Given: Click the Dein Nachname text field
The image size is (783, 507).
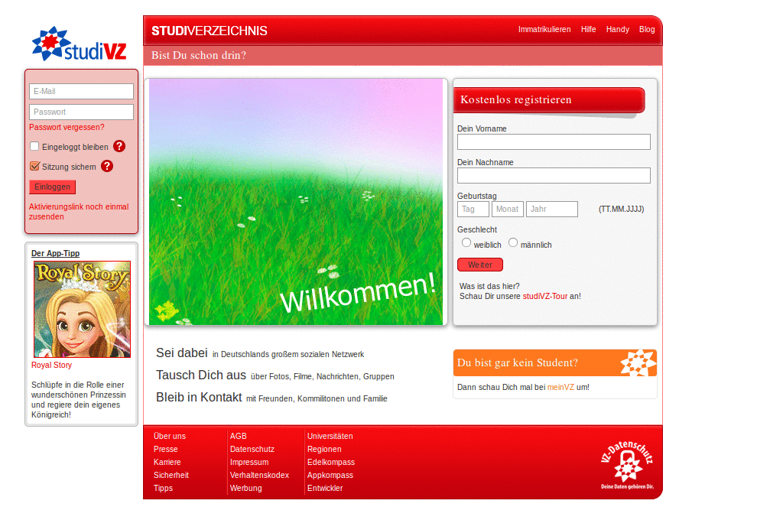Looking at the screenshot, I should coord(554,175).
